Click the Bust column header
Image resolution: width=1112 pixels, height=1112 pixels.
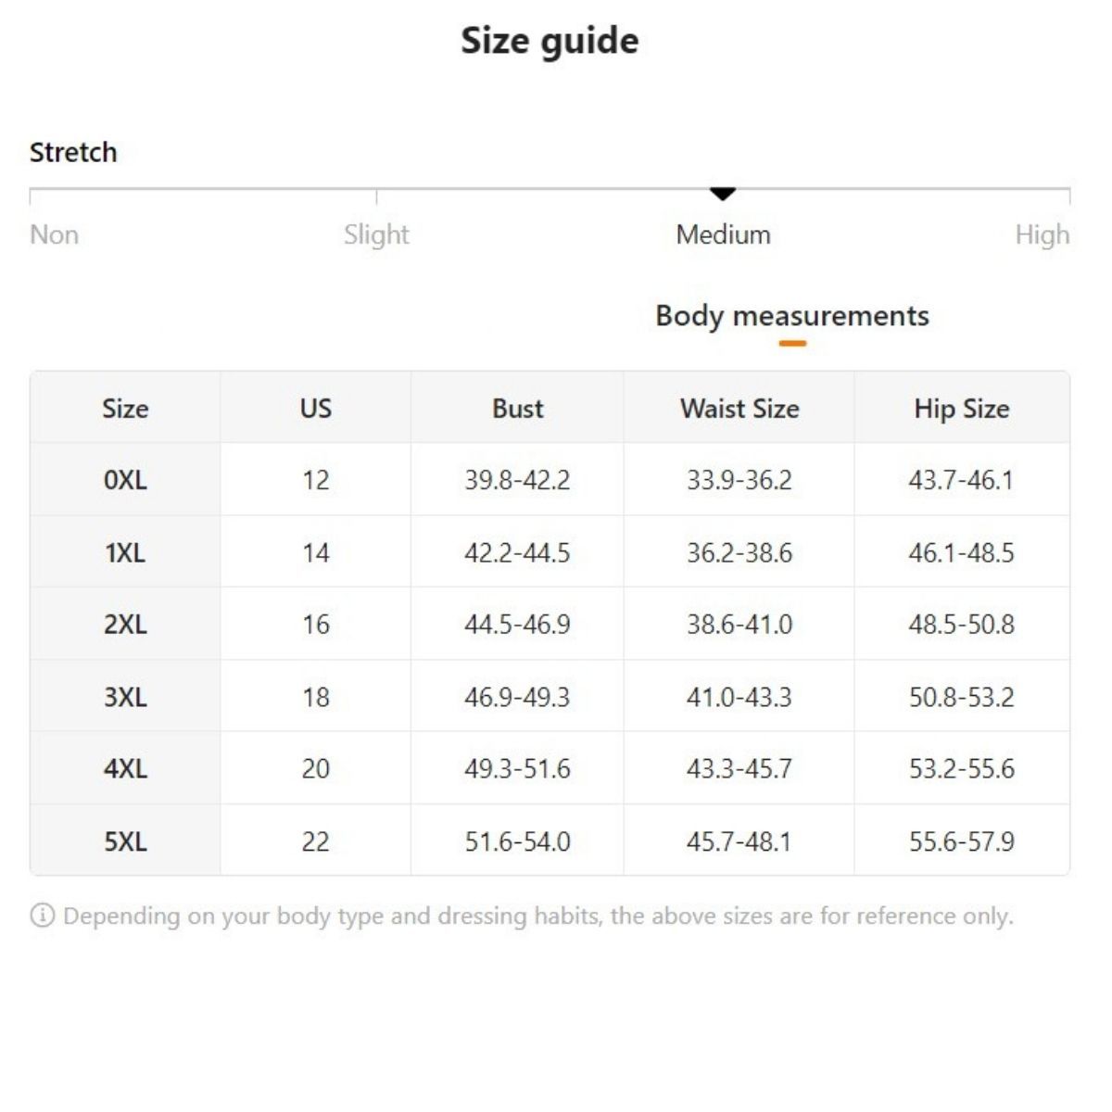(517, 409)
